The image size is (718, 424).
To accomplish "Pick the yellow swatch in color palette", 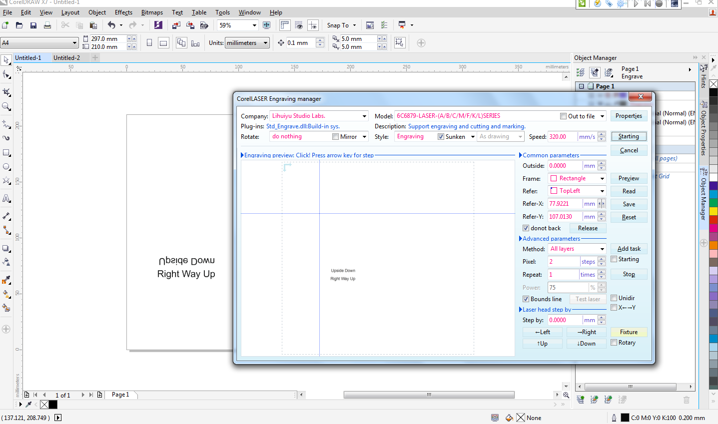I will (x=714, y=211).
